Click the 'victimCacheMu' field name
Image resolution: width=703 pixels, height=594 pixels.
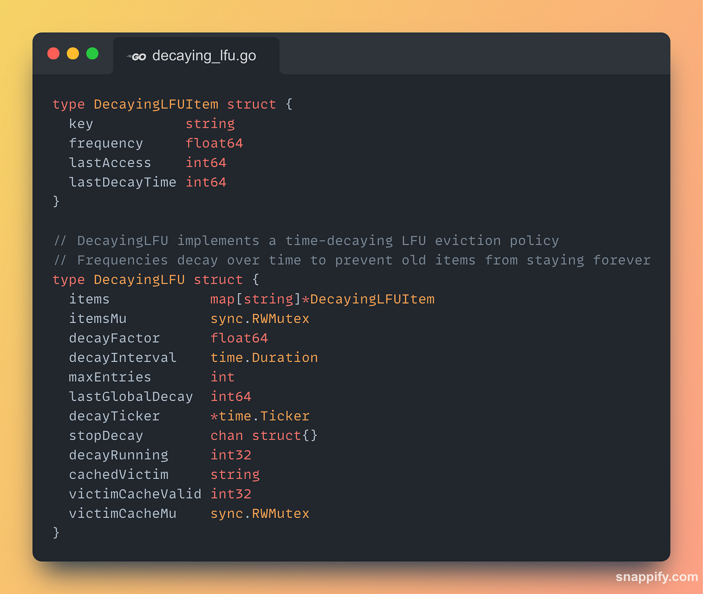coord(123,513)
